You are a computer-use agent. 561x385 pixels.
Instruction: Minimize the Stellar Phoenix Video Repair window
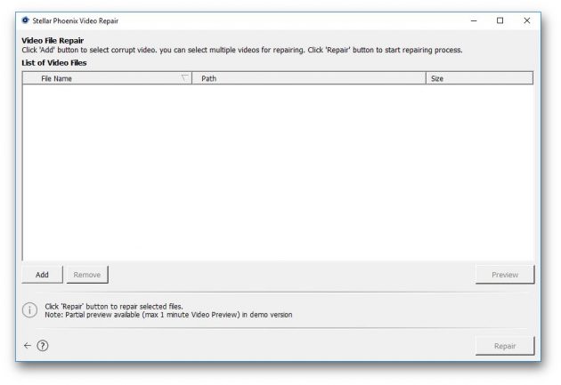(474, 20)
